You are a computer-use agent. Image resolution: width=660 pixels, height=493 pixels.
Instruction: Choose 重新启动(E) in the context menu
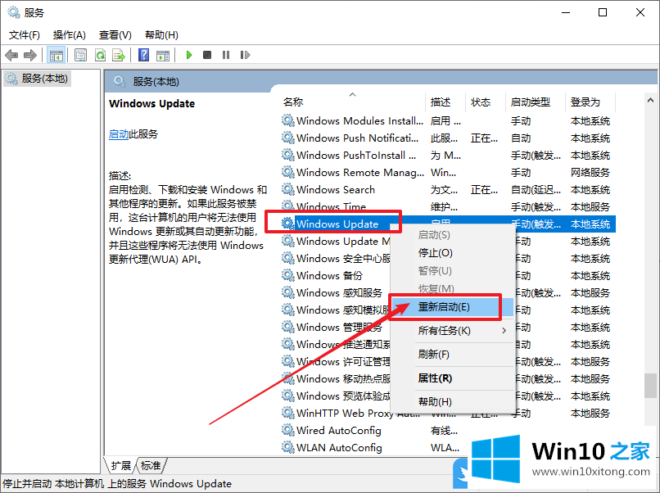point(453,307)
